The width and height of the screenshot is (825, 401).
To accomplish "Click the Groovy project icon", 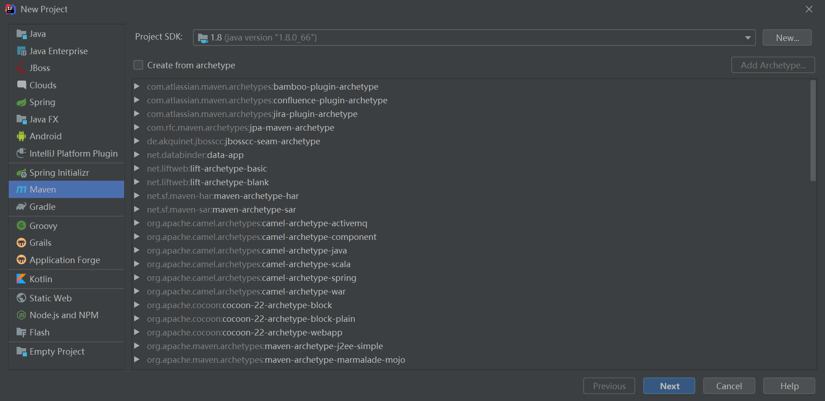I will [21, 226].
